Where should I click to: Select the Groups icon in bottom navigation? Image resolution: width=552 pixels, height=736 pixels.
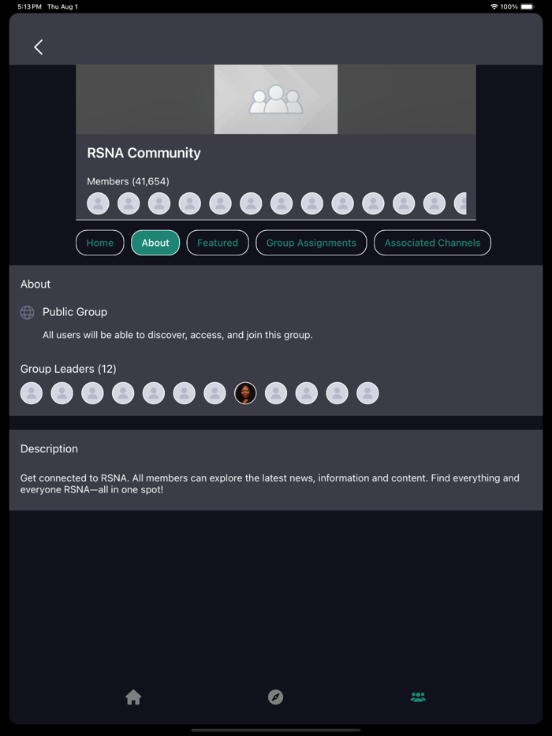(417, 697)
